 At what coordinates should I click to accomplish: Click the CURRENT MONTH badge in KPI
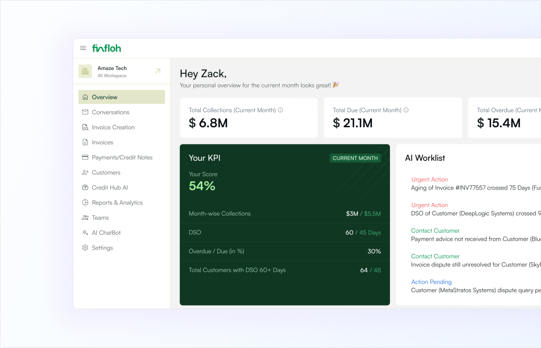tap(355, 158)
